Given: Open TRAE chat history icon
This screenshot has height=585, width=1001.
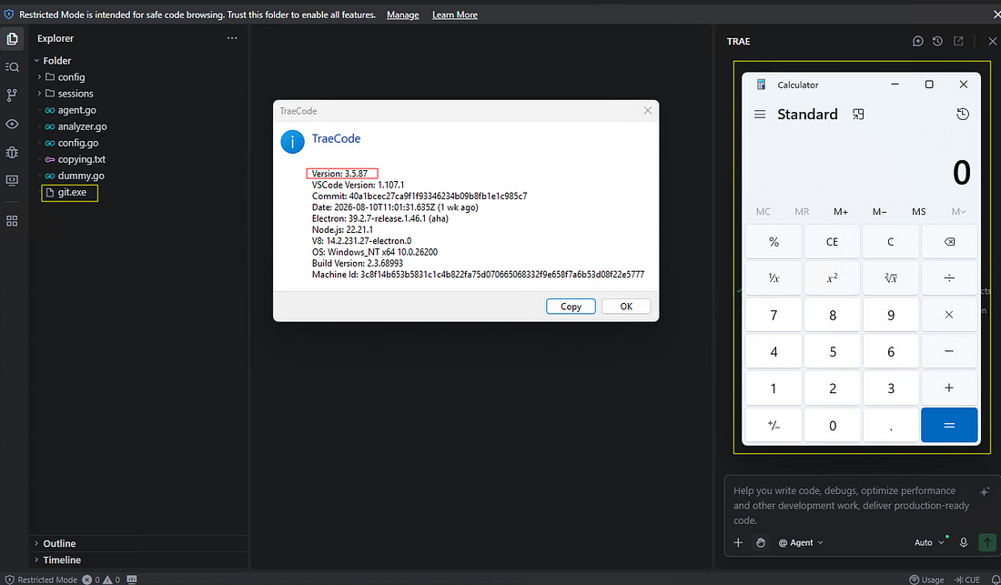Looking at the screenshot, I should pyautogui.click(x=937, y=41).
